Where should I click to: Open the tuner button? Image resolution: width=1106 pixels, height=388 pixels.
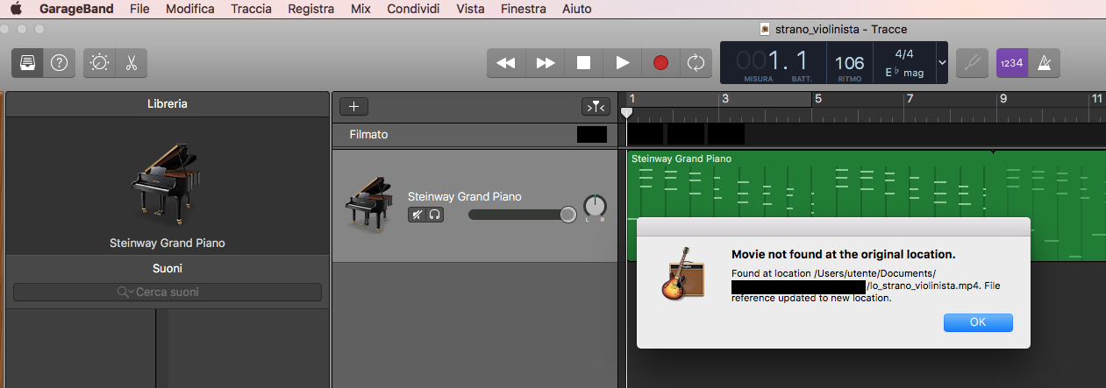(x=972, y=63)
